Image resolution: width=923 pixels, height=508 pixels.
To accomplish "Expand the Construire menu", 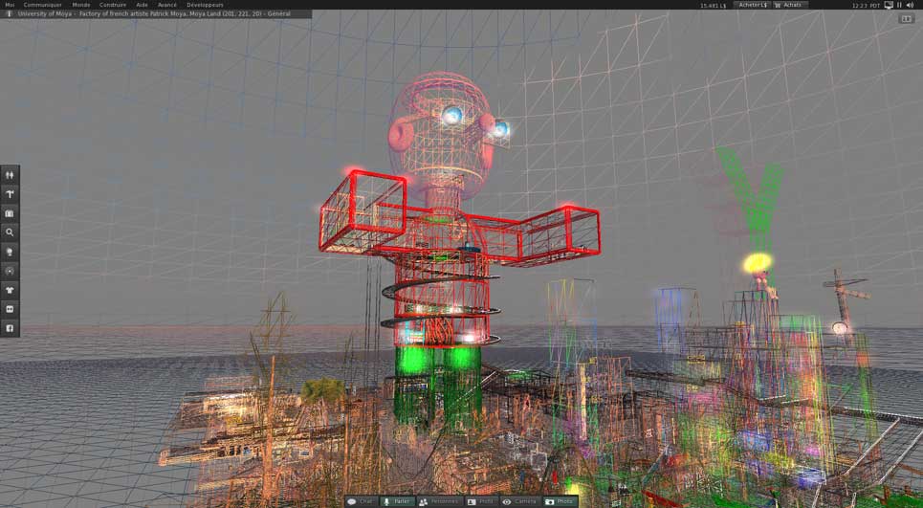I will click(x=113, y=5).
